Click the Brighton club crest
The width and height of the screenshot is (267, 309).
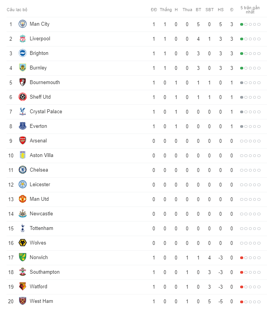point(23,53)
